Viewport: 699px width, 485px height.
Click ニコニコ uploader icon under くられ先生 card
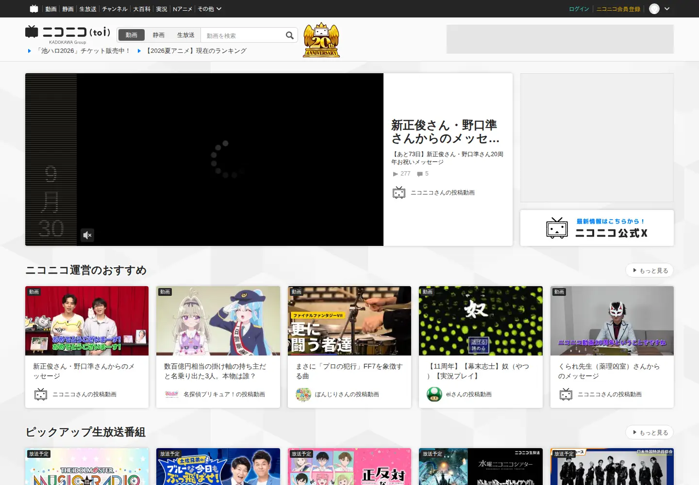[x=566, y=394]
